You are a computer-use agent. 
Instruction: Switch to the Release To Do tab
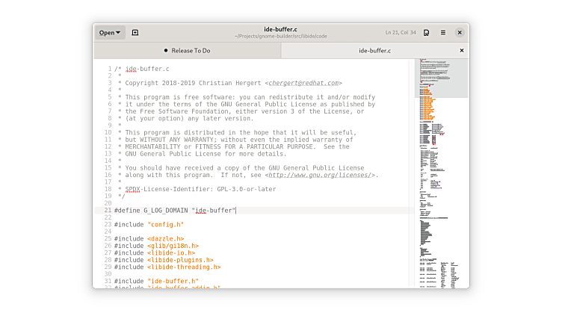pos(191,51)
